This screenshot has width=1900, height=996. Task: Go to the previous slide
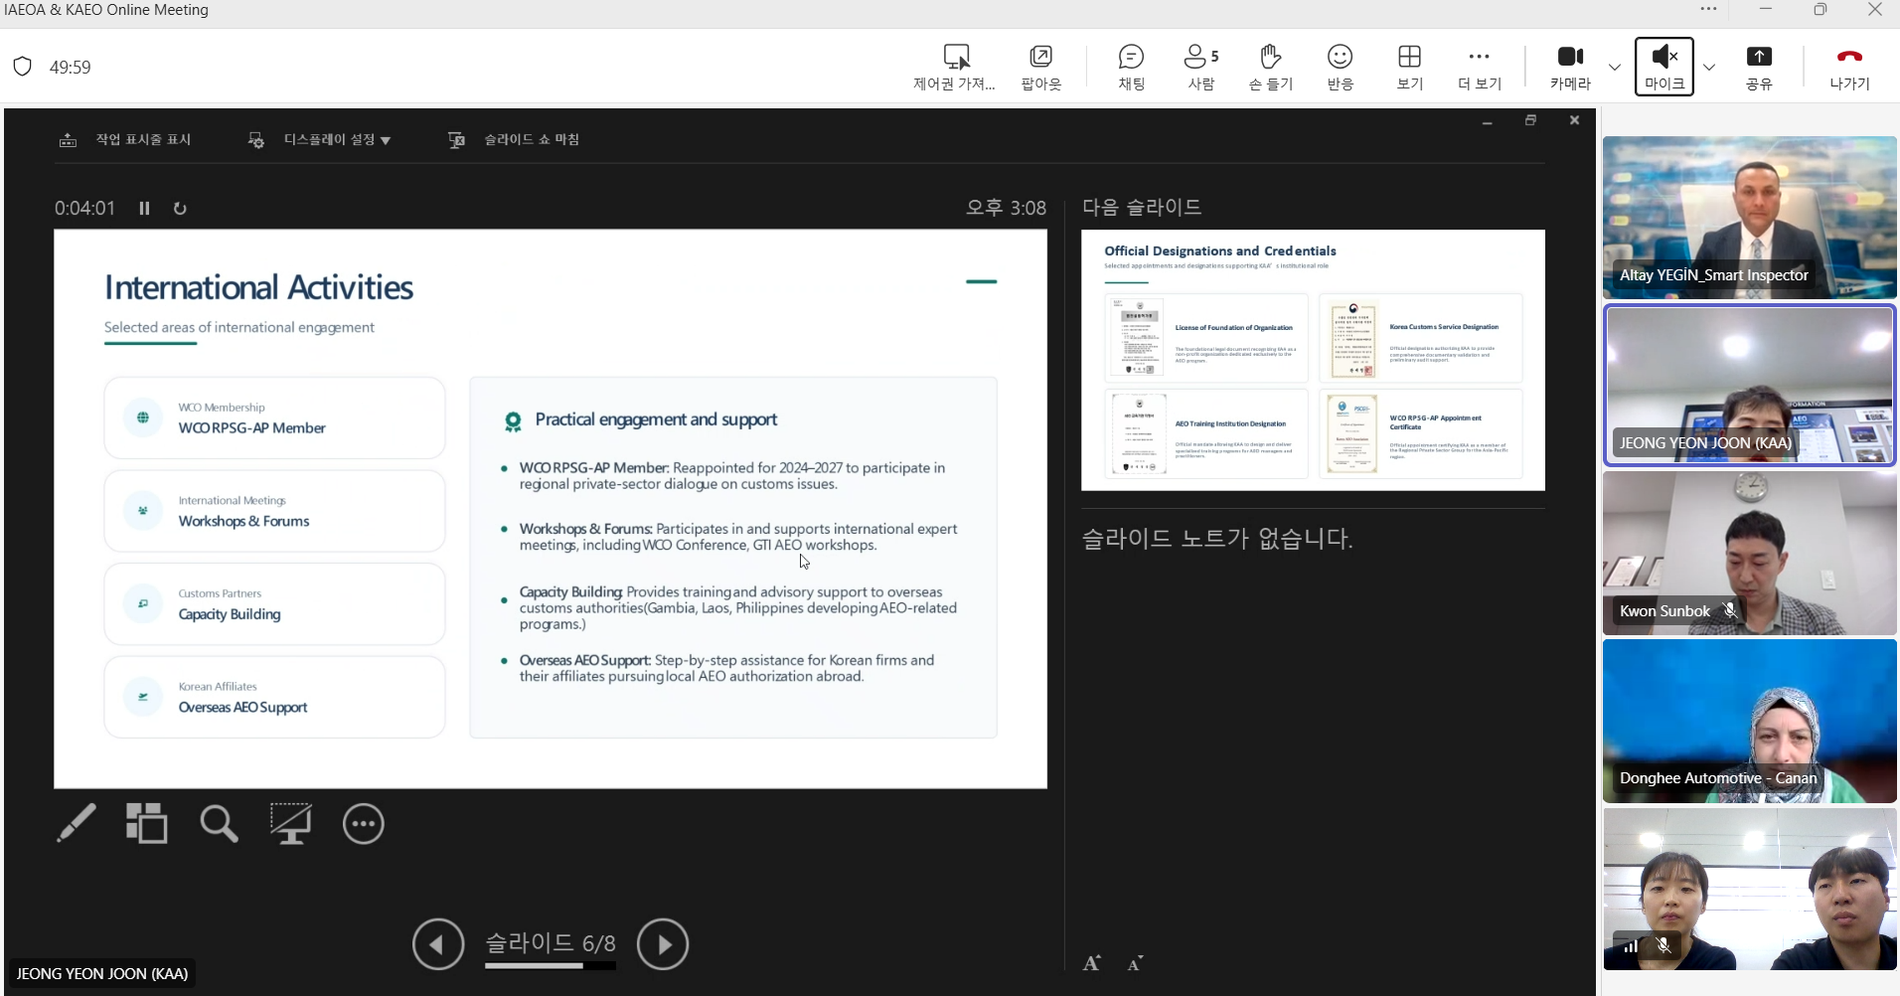coord(438,943)
